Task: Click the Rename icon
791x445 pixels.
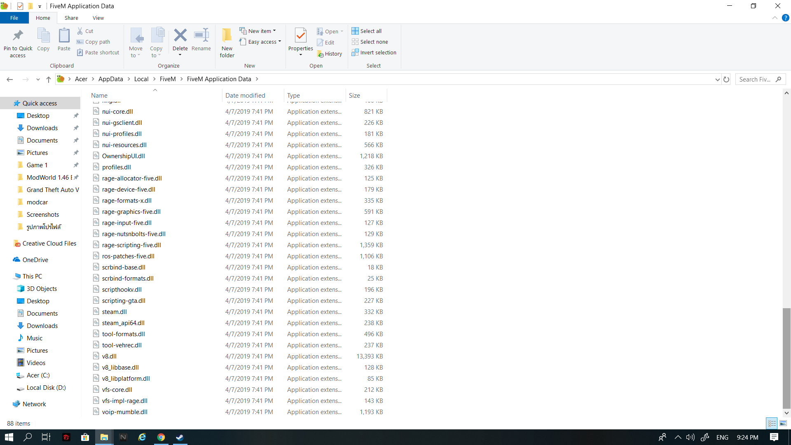Action: (201, 35)
